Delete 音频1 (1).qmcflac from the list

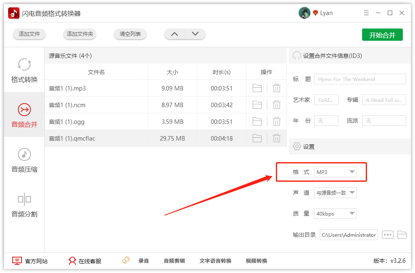[x=277, y=139]
